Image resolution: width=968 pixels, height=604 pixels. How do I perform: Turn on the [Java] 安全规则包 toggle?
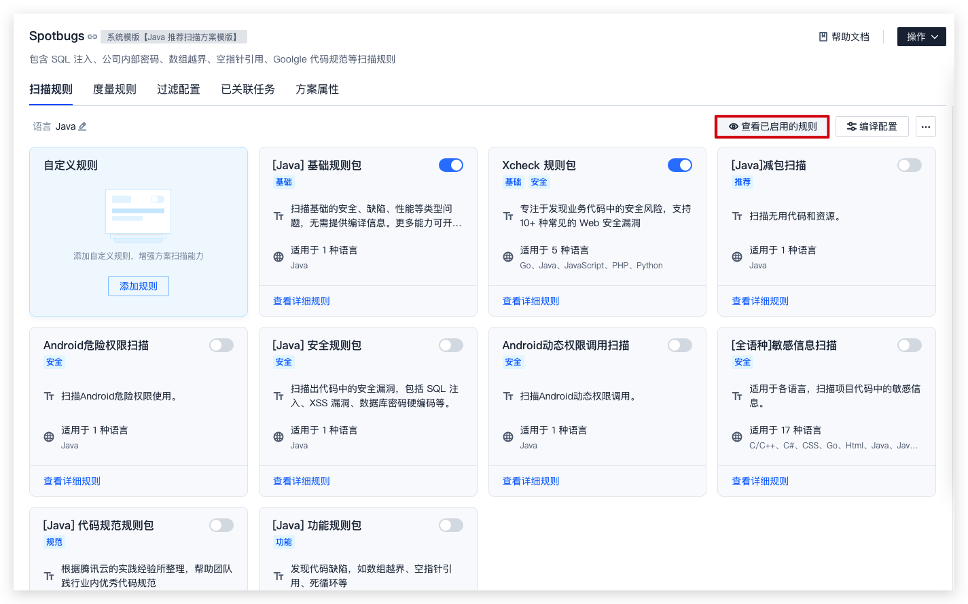[x=451, y=345]
